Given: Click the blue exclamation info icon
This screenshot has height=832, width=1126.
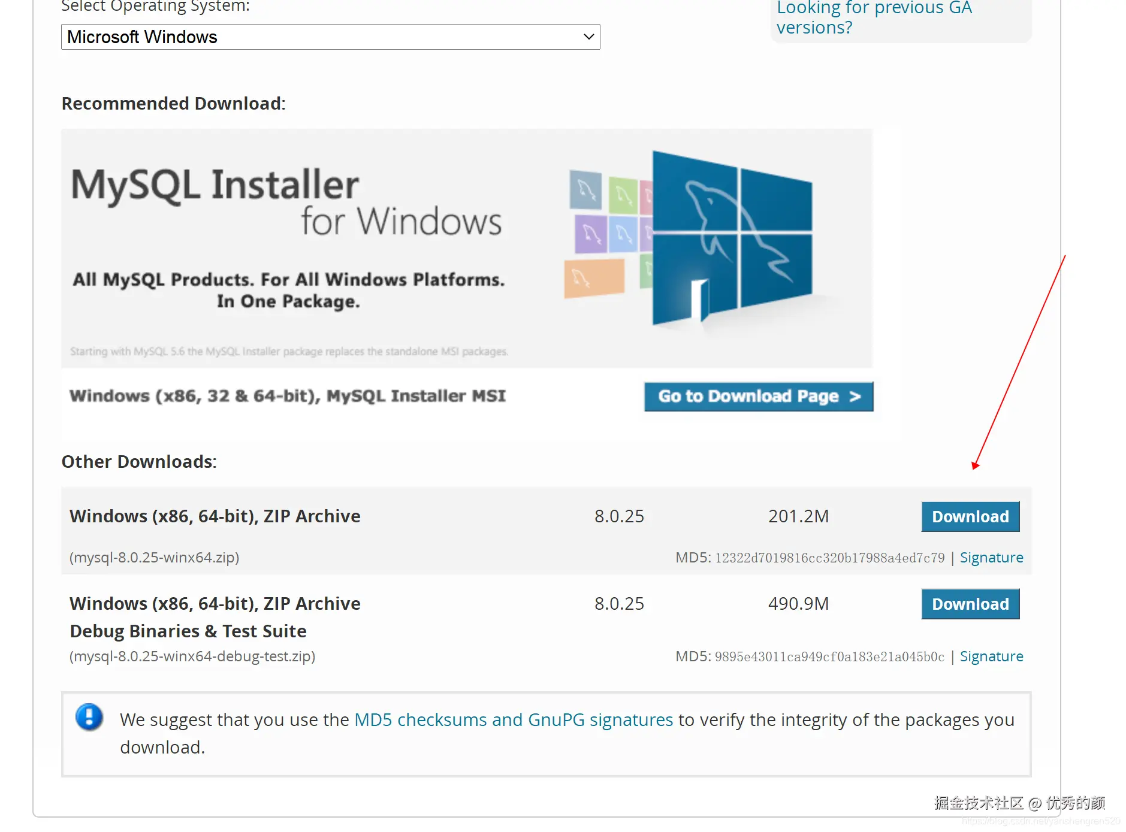Looking at the screenshot, I should [x=89, y=716].
